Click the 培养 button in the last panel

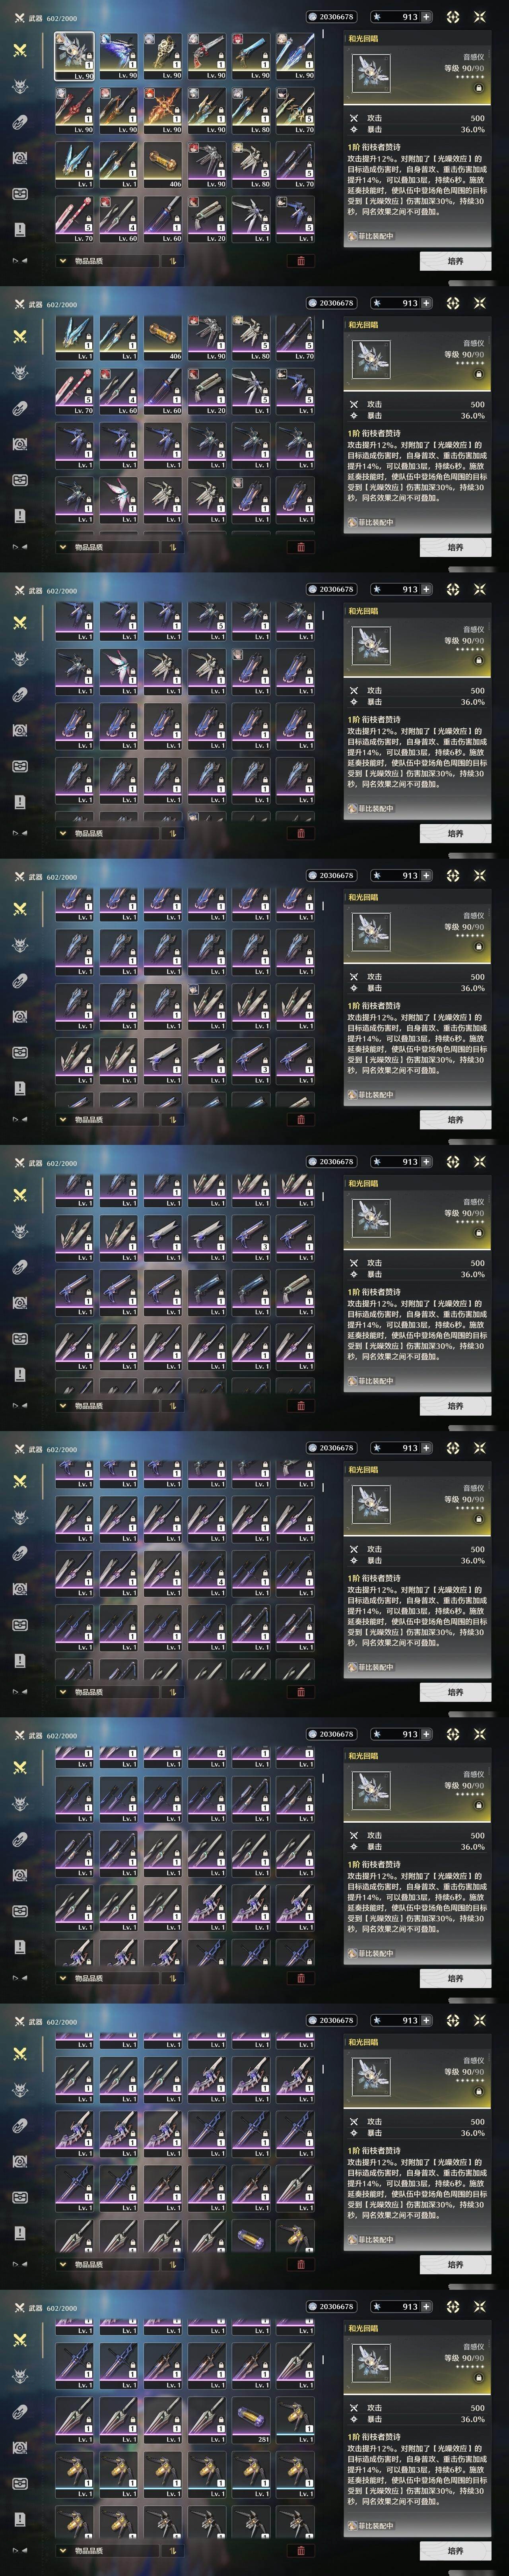[455, 2551]
